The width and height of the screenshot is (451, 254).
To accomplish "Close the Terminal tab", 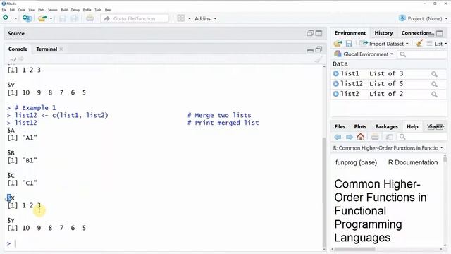I will click(x=61, y=49).
